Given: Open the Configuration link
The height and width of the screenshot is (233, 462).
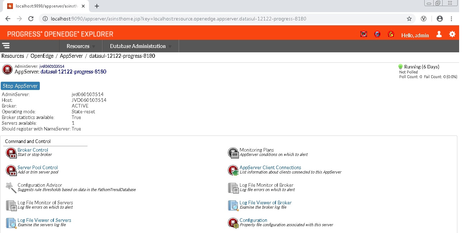Looking at the screenshot, I should click(253, 220).
